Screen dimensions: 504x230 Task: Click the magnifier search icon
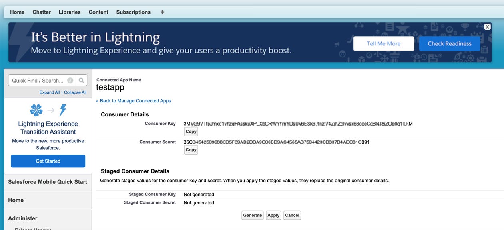click(x=82, y=81)
